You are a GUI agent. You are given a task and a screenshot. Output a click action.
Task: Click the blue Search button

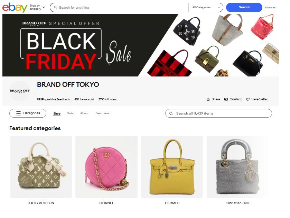point(244,7)
